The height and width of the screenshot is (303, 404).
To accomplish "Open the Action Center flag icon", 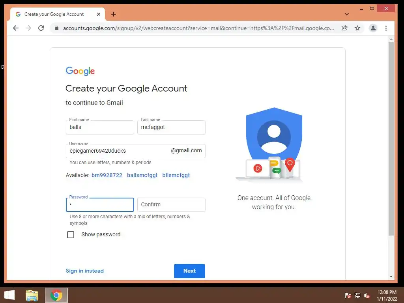I will click(348, 295).
